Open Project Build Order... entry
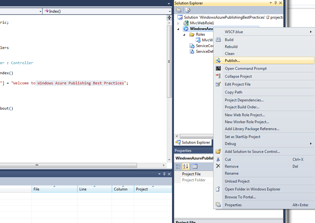This screenshot has width=315, height=223. click(264, 107)
